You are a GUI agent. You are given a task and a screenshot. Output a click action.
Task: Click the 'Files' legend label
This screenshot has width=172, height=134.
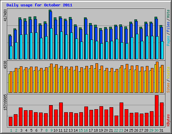click(168, 27)
